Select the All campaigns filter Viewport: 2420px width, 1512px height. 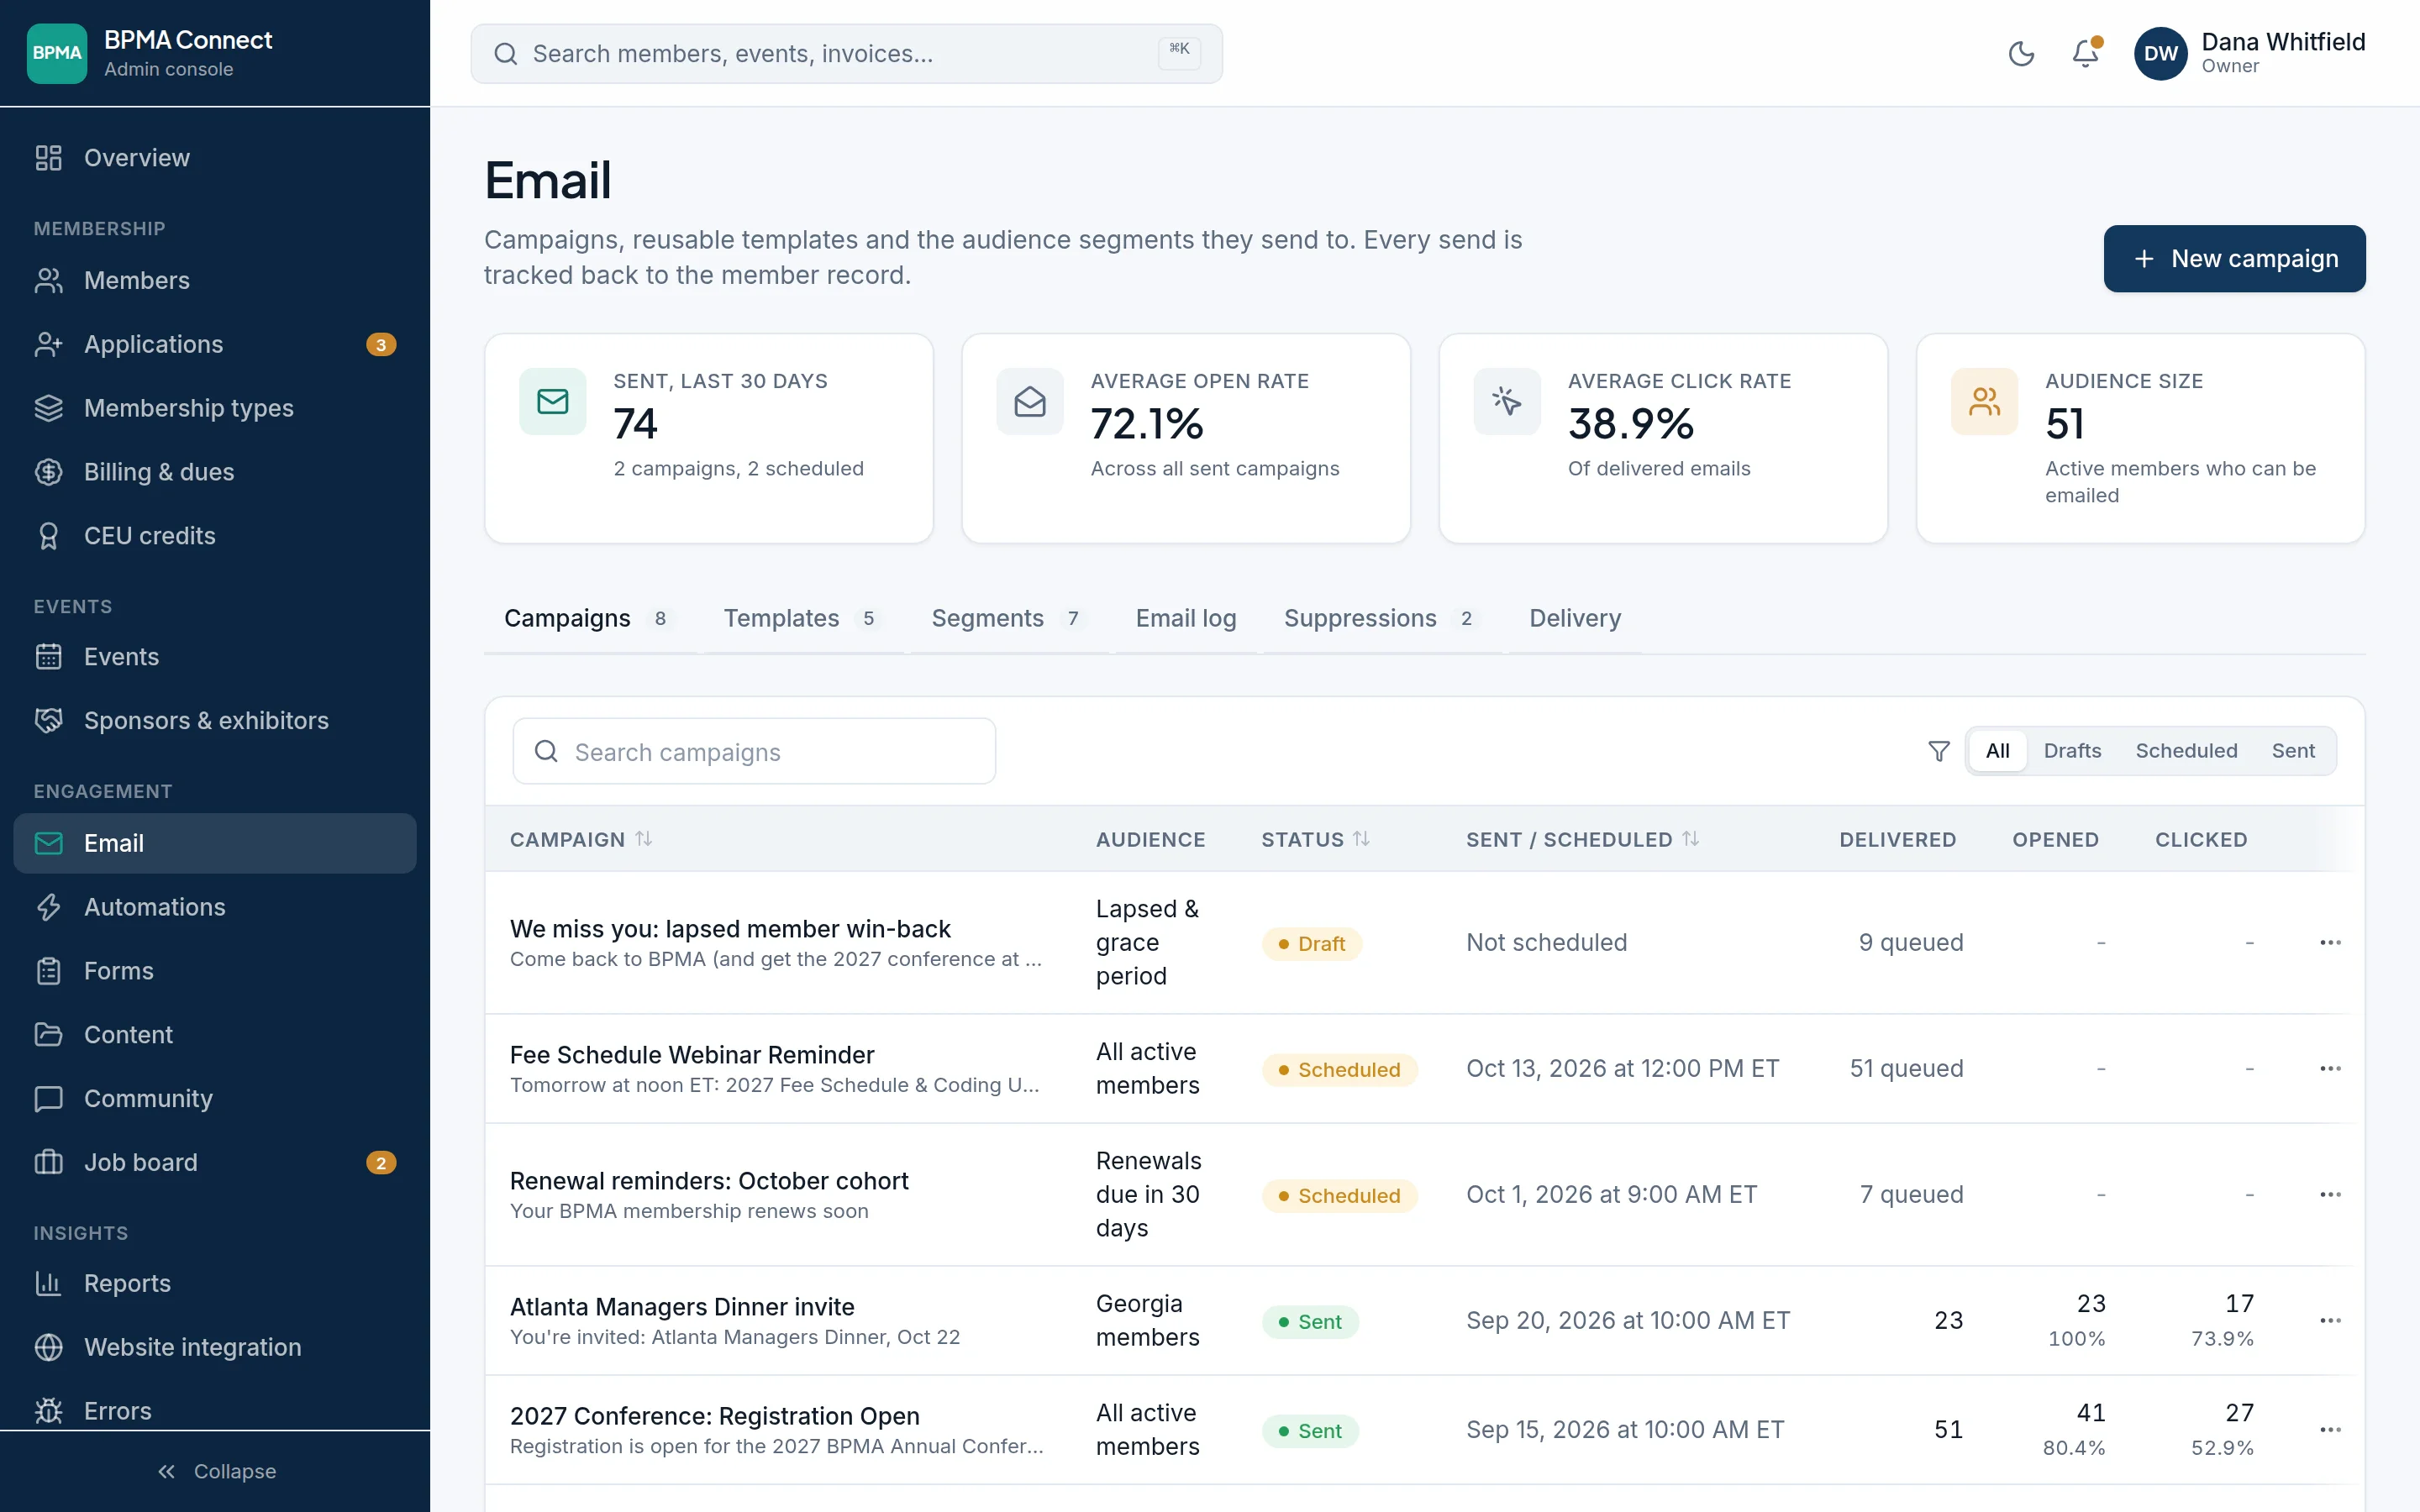click(x=1997, y=751)
